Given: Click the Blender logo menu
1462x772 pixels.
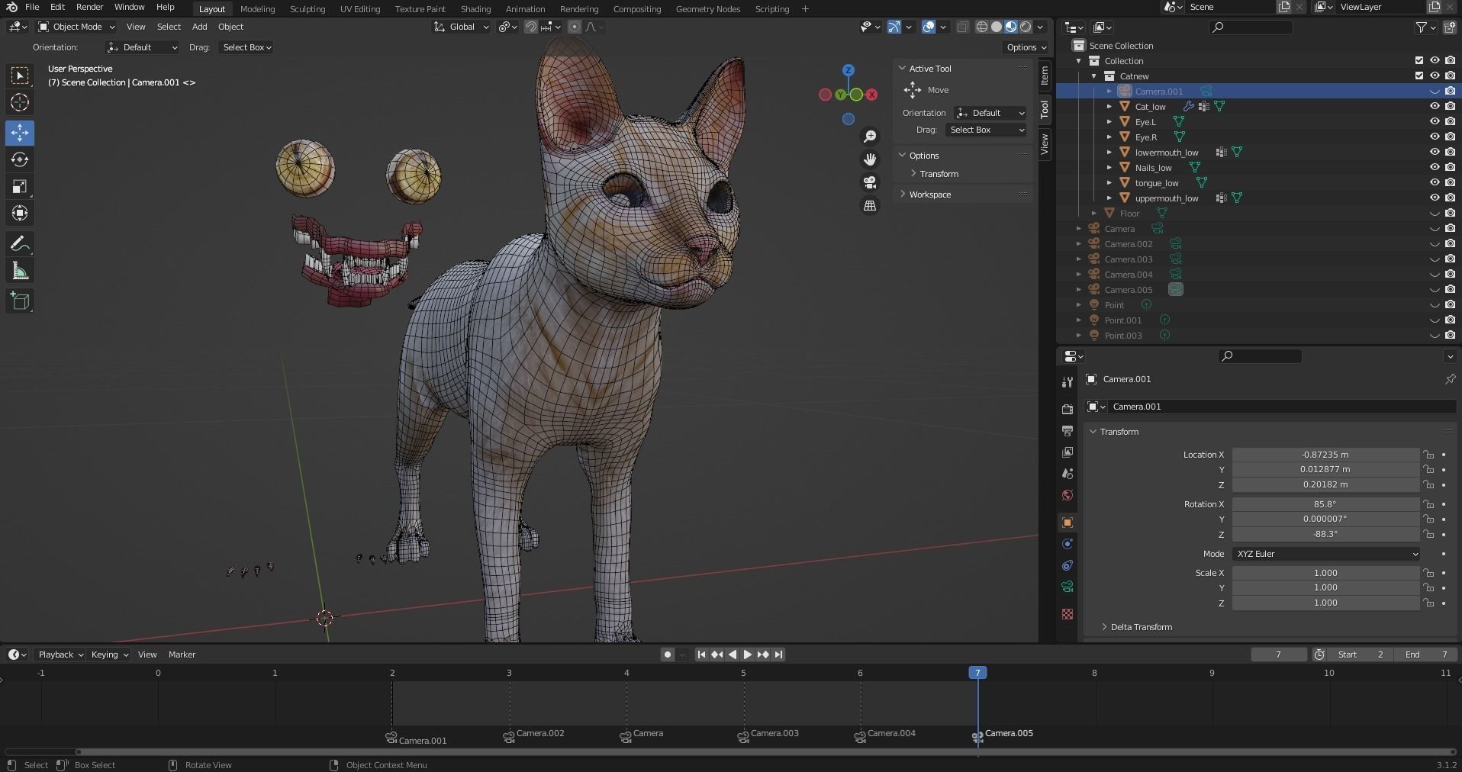Looking at the screenshot, I should click(11, 7).
